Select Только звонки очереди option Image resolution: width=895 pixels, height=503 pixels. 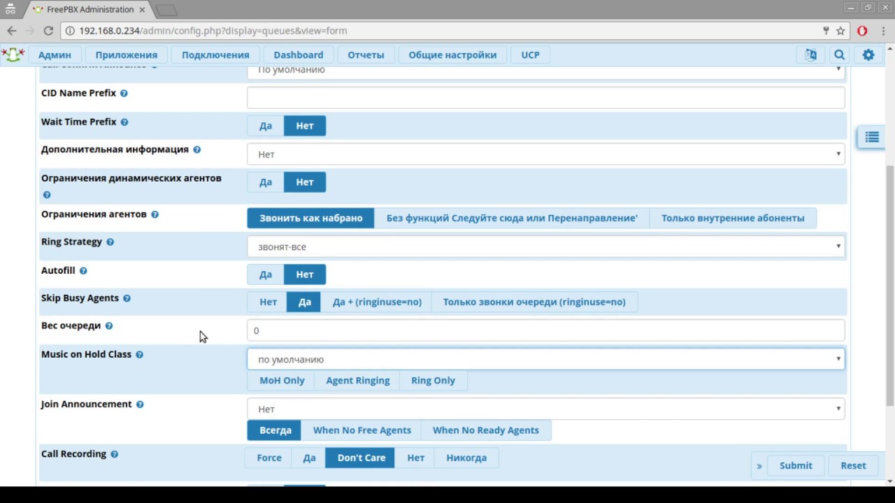point(534,302)
